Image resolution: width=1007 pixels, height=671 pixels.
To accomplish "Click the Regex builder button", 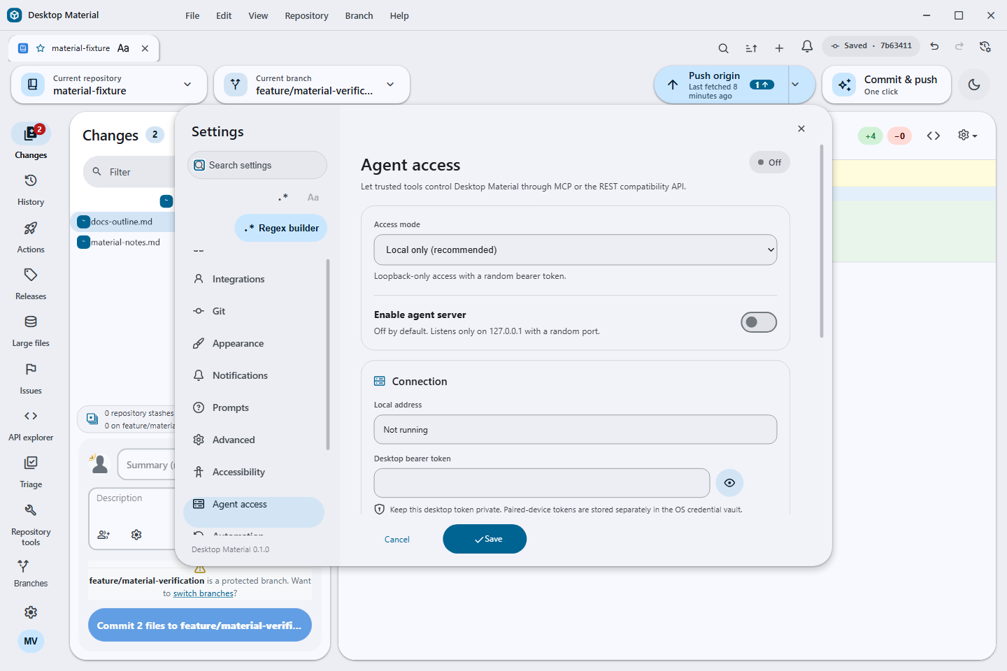I will (281, 228).
